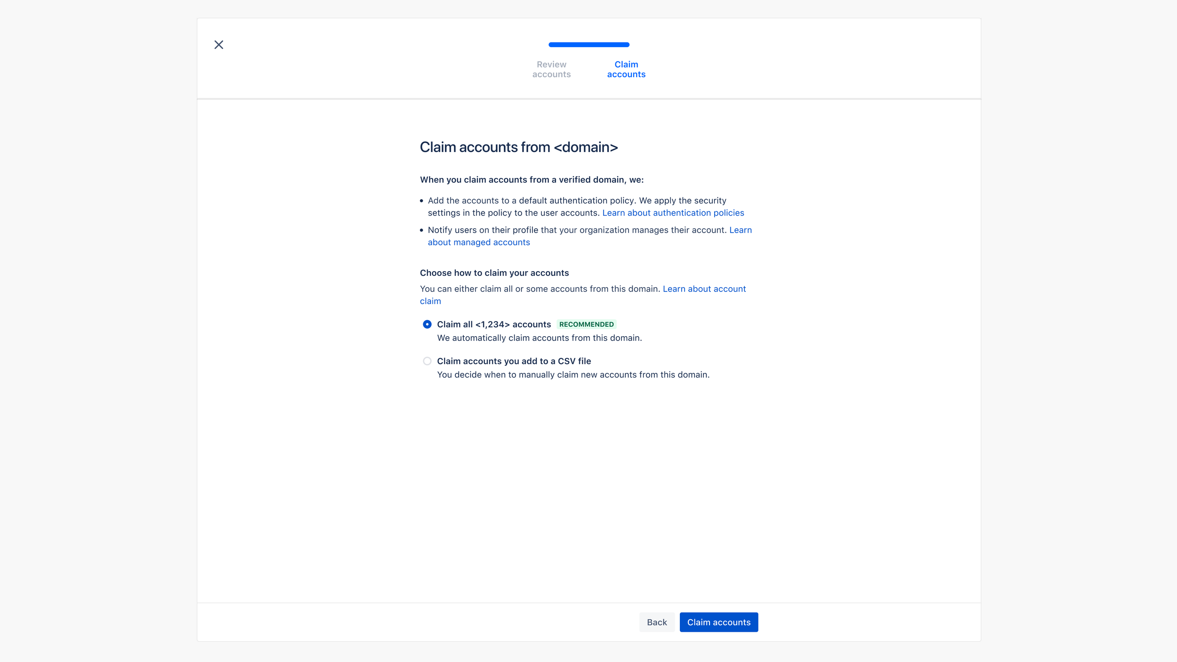
Task: Open Learn about account claim link
Action: tap(704, 289)
